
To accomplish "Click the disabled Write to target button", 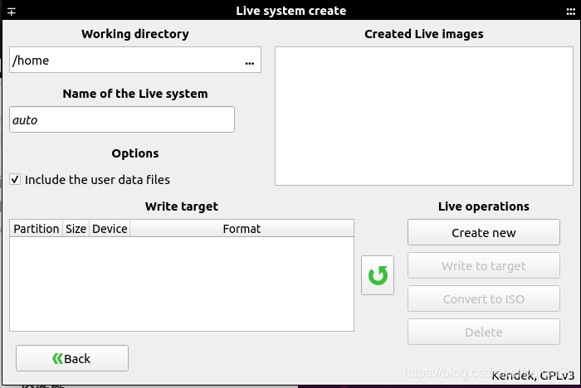I will click(x=484, y=265).
